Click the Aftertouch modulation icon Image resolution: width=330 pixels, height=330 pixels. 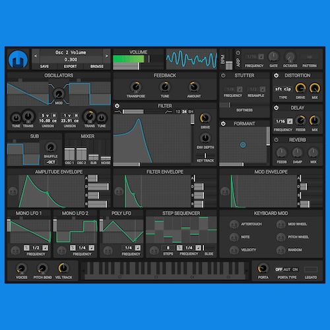coord(234,224)
